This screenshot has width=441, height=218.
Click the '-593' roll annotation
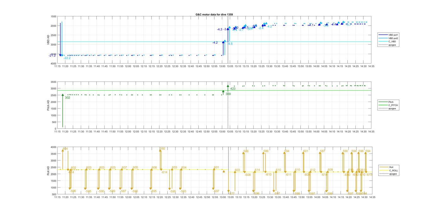click(x=183, y=191)
